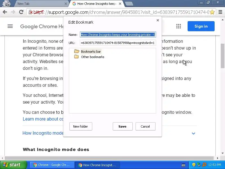Select the How Chrome Incognito tab
Screen dimensions: 225x169
pos(96,4)
